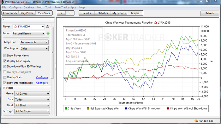Open the Hud menu
The image size is (221, 124).
[40, 7]
